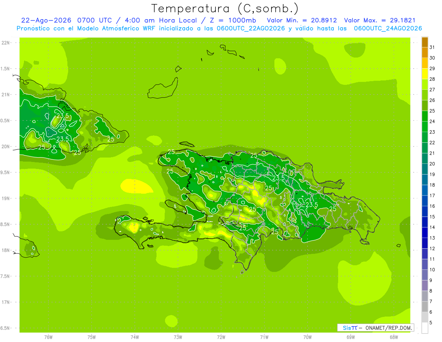This screenshot has width=442, height=342.
Task: Click the blue legend swatch between 16 and 17
Action: click(425, 201)
